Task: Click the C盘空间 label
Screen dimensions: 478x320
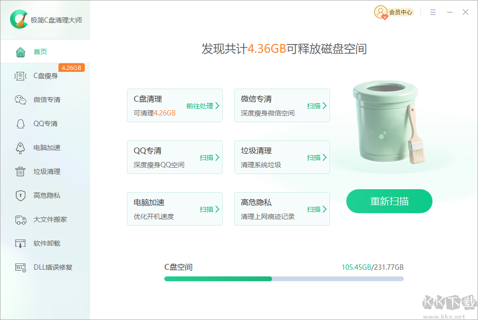Action: point(178,267)
